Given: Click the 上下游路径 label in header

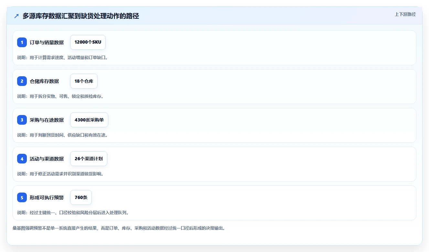Looking at the screenshot, I should [x=405, y=14].
